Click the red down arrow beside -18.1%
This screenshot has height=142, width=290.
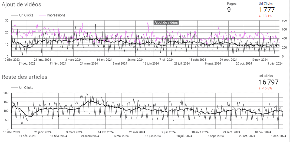260,16
